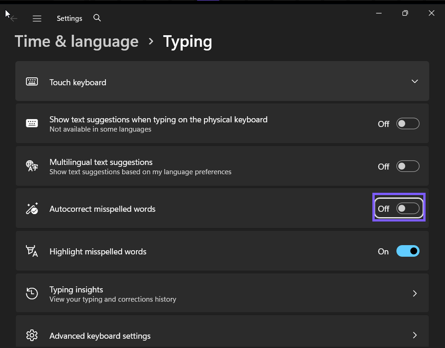Image resolution: width=445 pixels, height=348 pixels.
Task: Click the Touch keyboard label
Action: coord(78,82)
